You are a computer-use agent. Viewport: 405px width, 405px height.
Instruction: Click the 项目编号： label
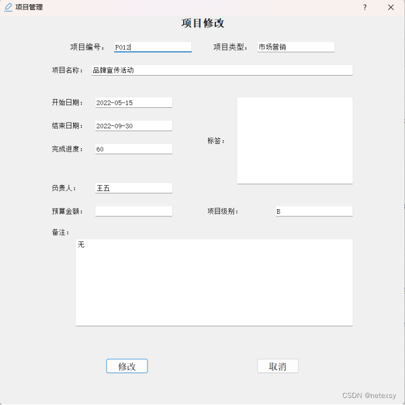pyautogui.click(x=88, y=47)
